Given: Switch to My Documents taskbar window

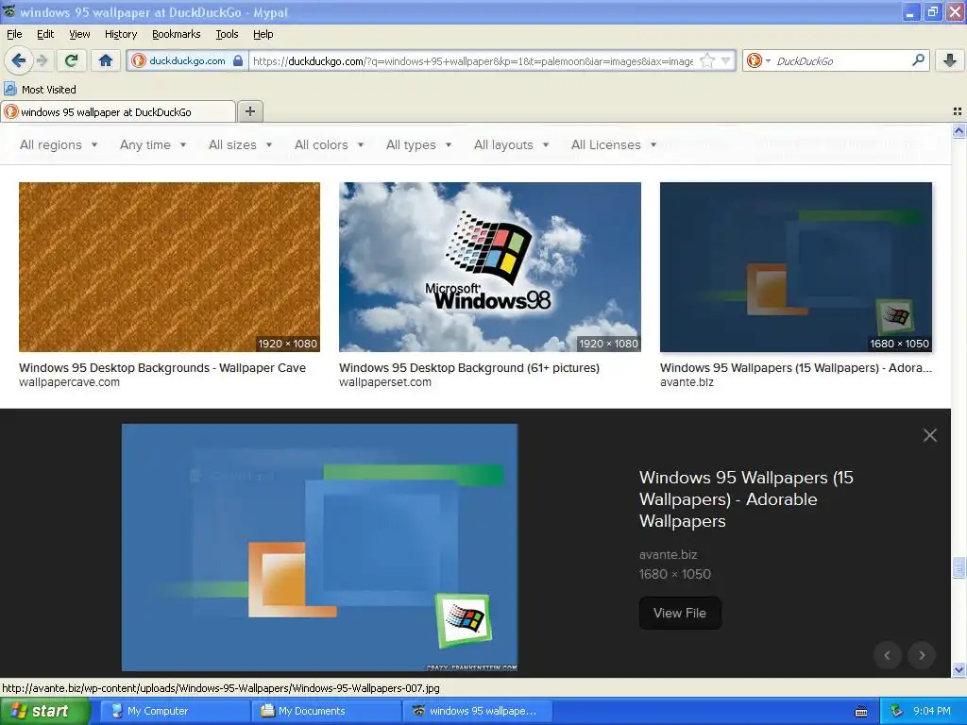Looking at the screenshot, I should click(326, 711).
